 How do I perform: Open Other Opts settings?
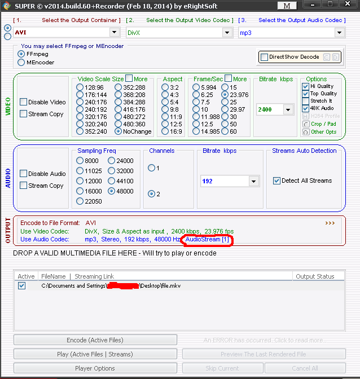(306, 132)
